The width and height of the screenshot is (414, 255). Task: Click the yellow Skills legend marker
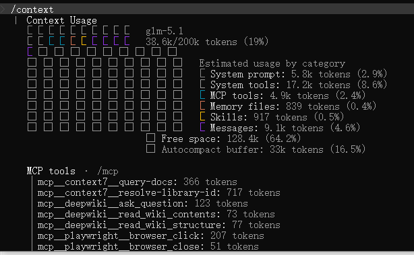[202, 116]
